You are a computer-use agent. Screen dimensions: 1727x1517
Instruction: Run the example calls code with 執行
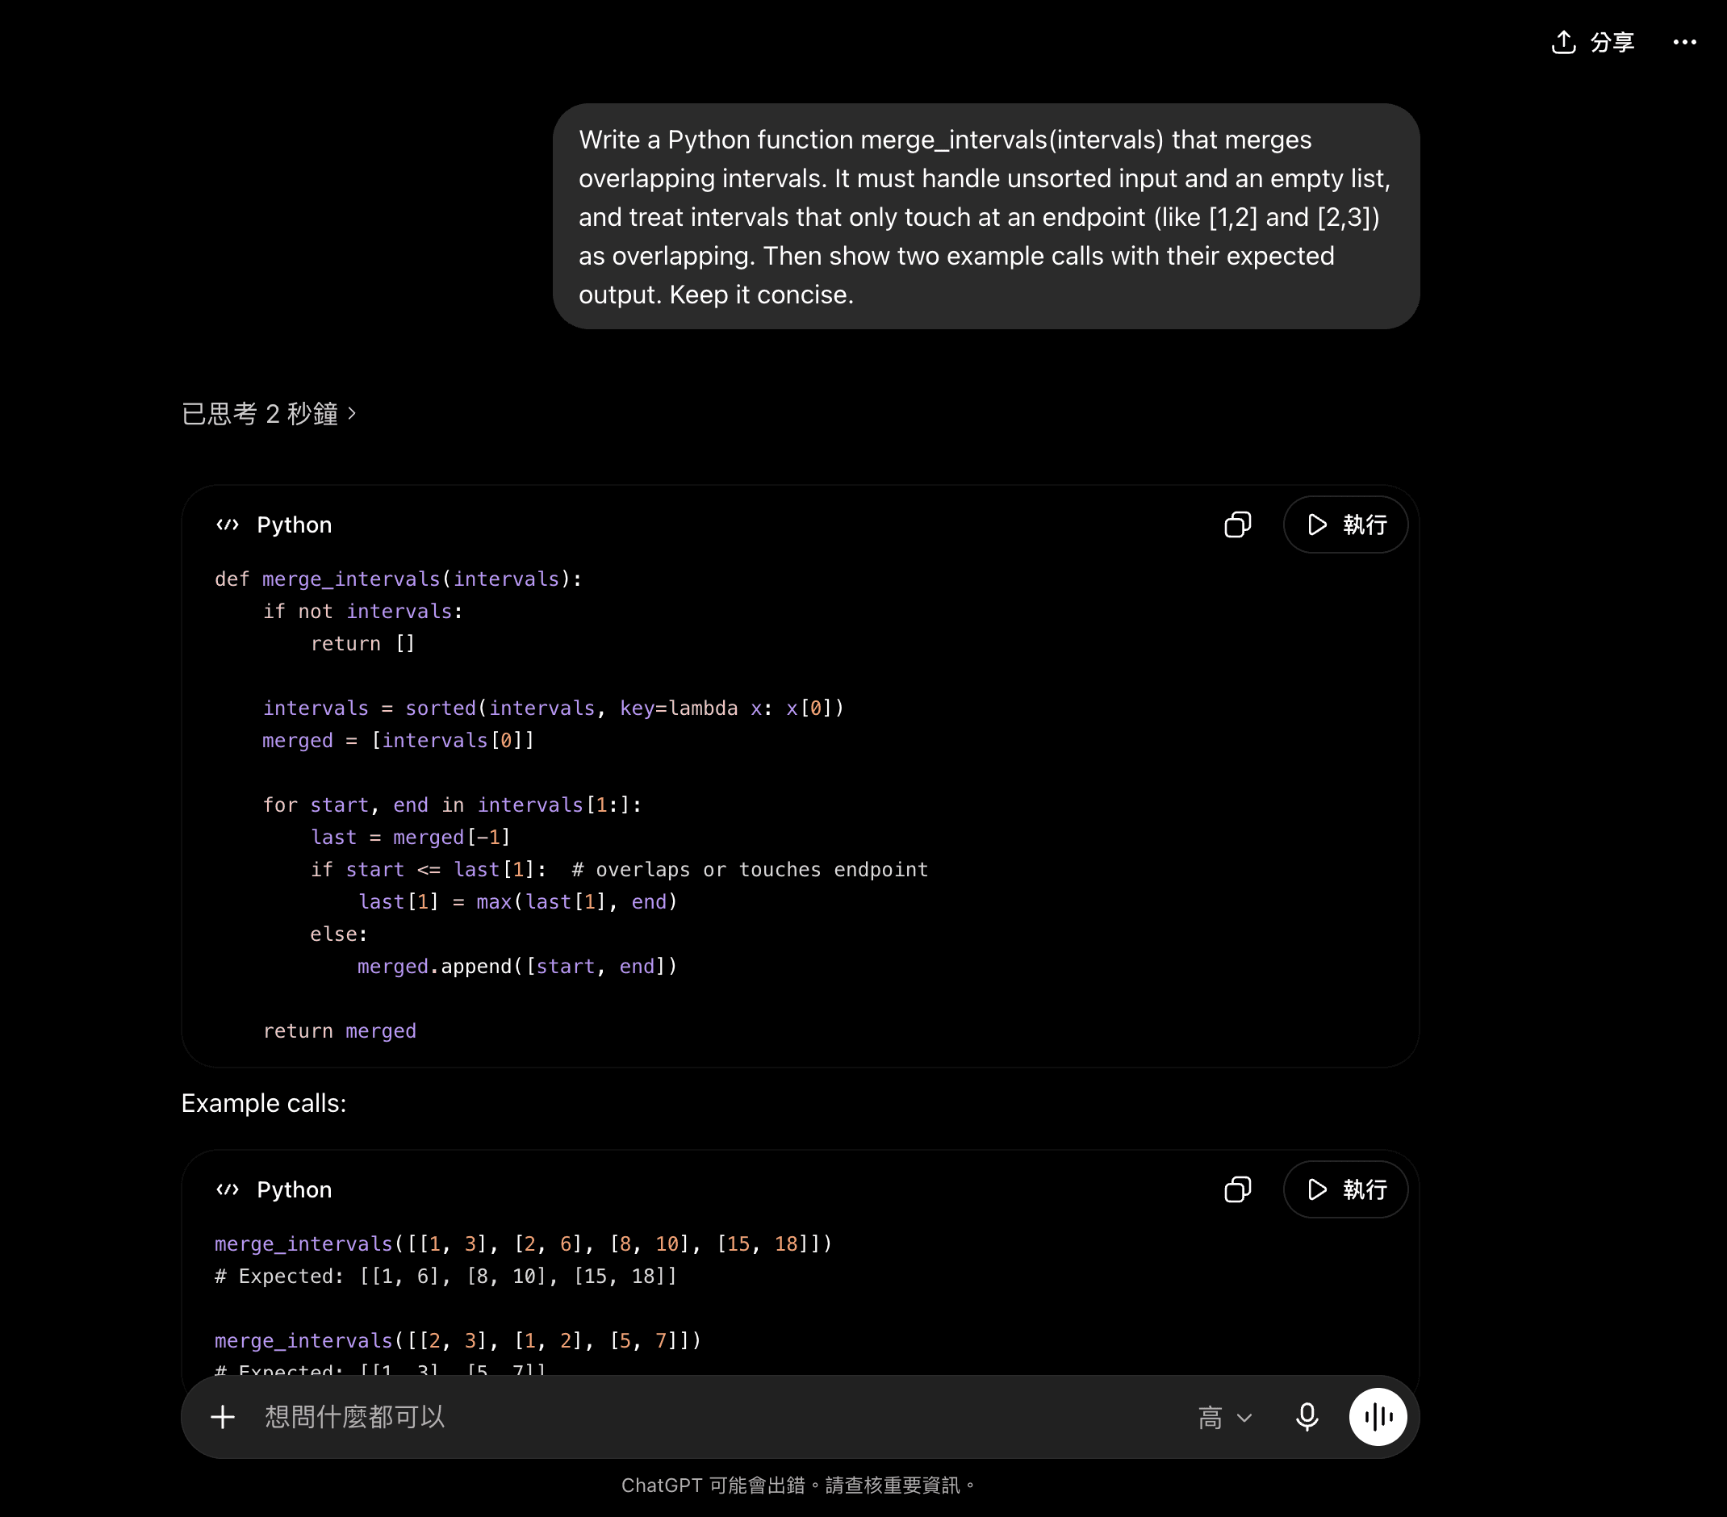click(1346, 1189)
